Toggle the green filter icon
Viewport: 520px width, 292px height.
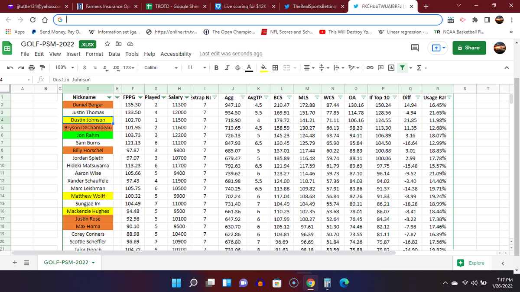tap(402, 67)
